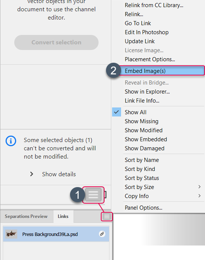Image resolution: width=205 pixels, height=260 pixels.
Task: Select the Links tab
Action: [x=63, y=216]
